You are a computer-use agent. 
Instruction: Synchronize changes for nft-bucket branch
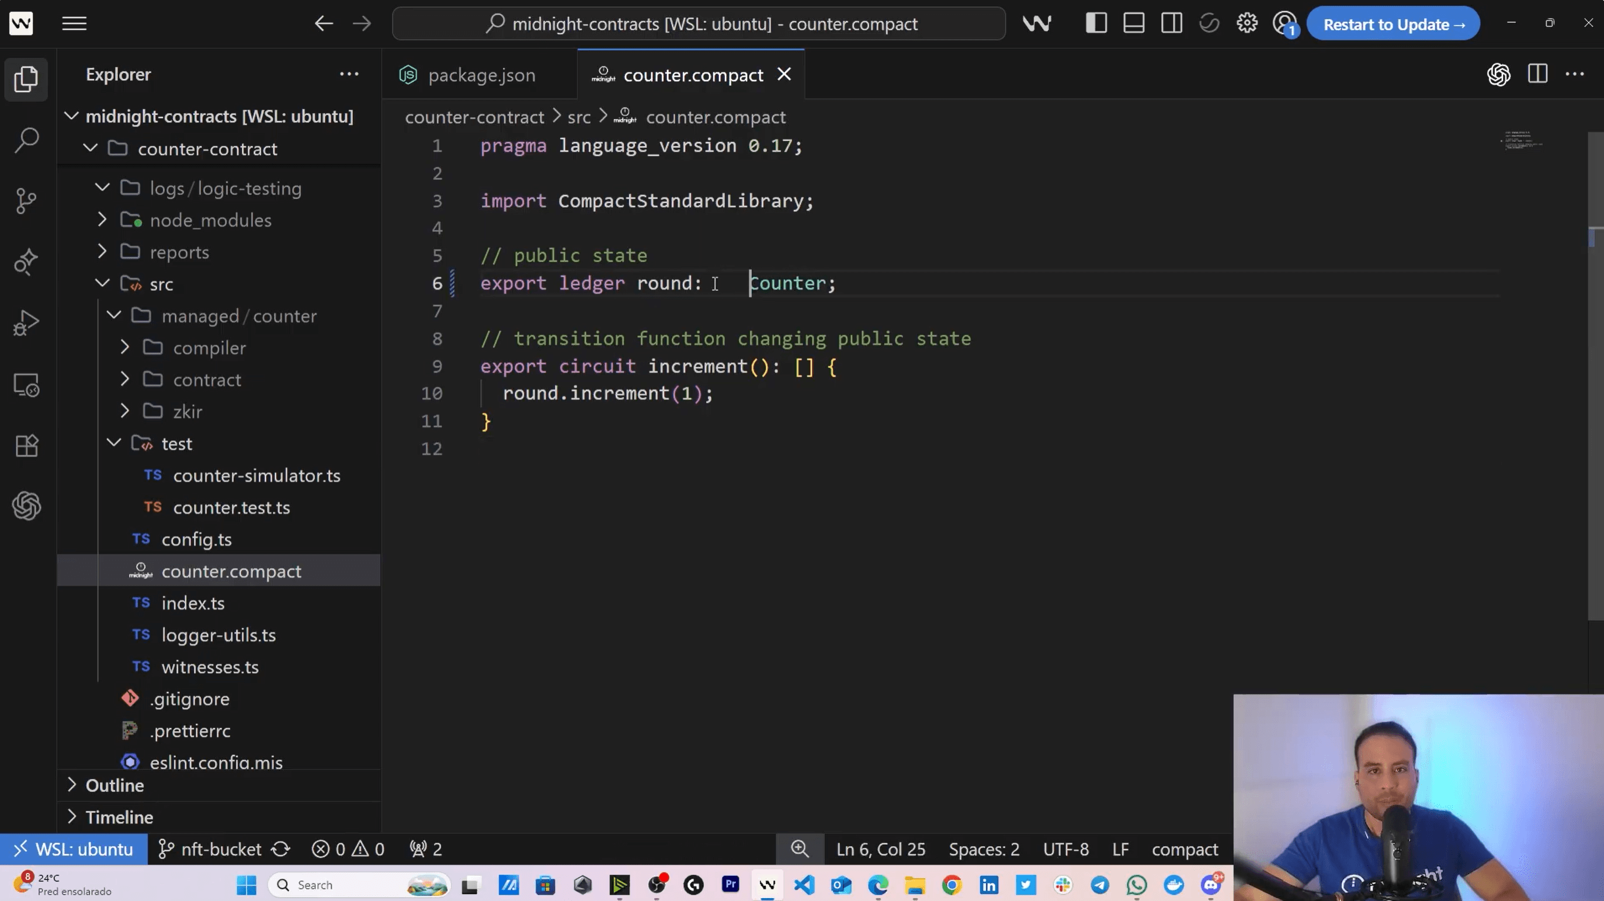[x=281, y=849]
